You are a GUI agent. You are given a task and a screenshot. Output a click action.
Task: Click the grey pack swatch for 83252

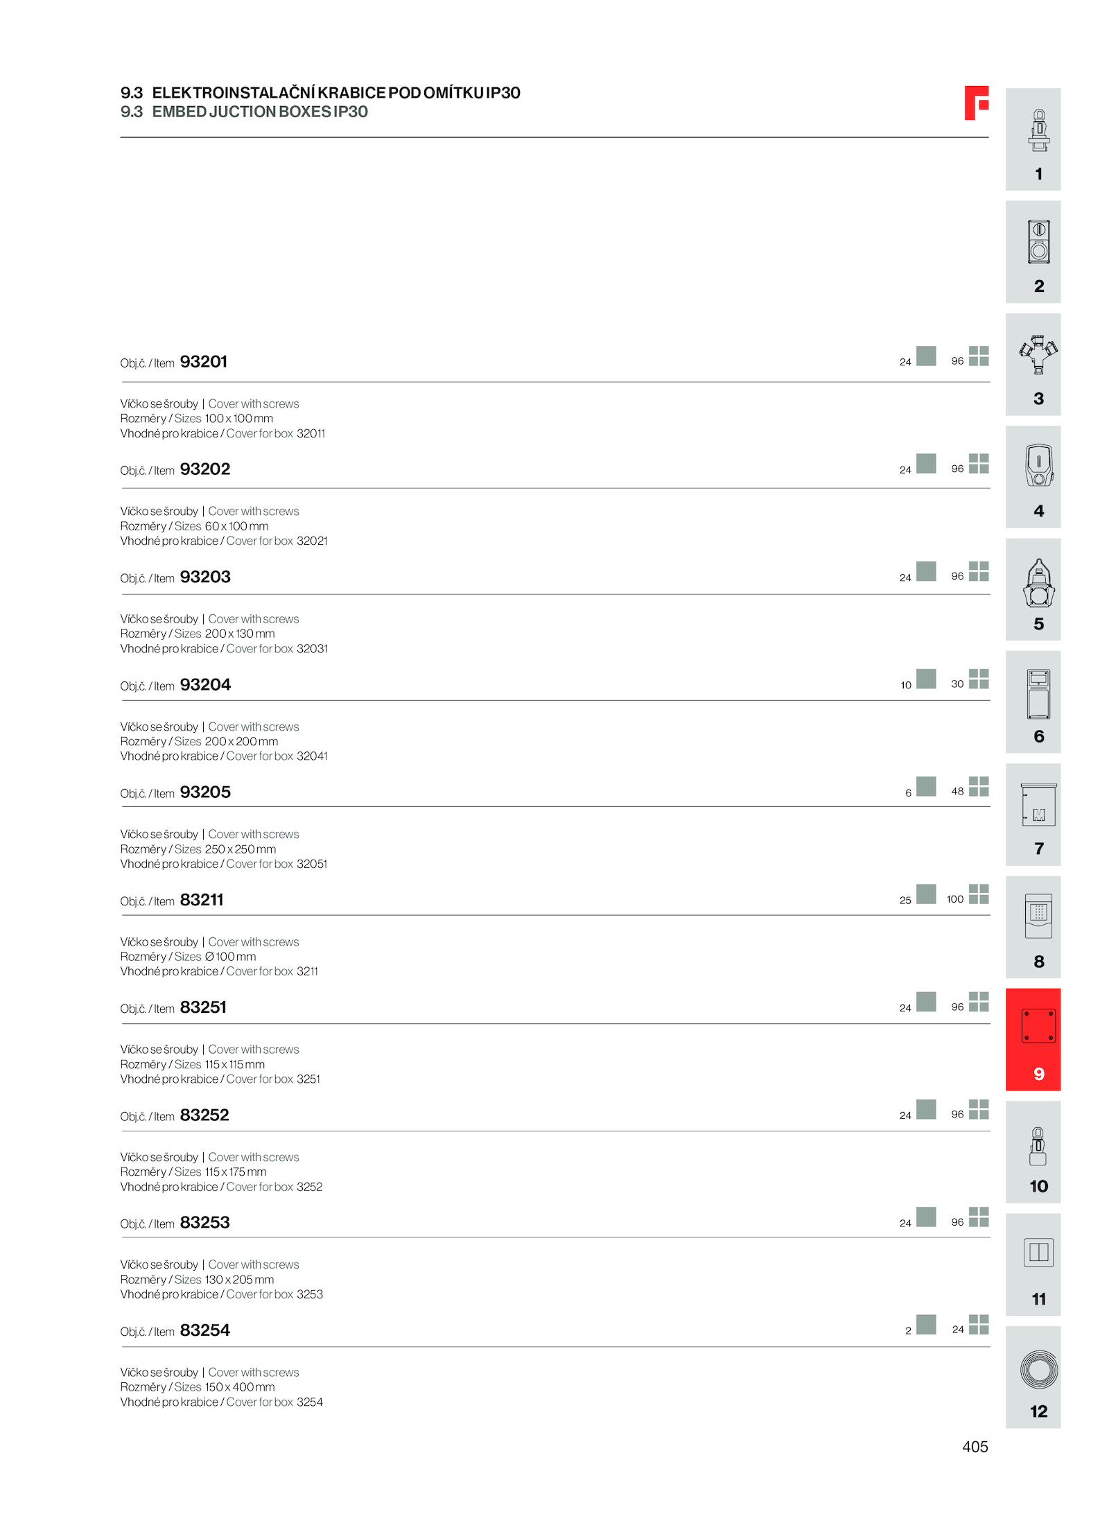coord(925,1109)
